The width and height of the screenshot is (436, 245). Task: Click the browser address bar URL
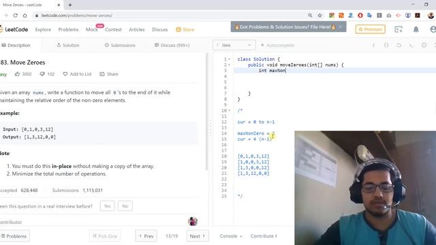[x=77, y=15]
